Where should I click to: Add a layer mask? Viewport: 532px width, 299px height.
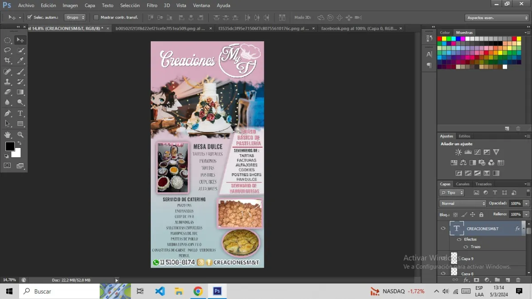point(477,280)
